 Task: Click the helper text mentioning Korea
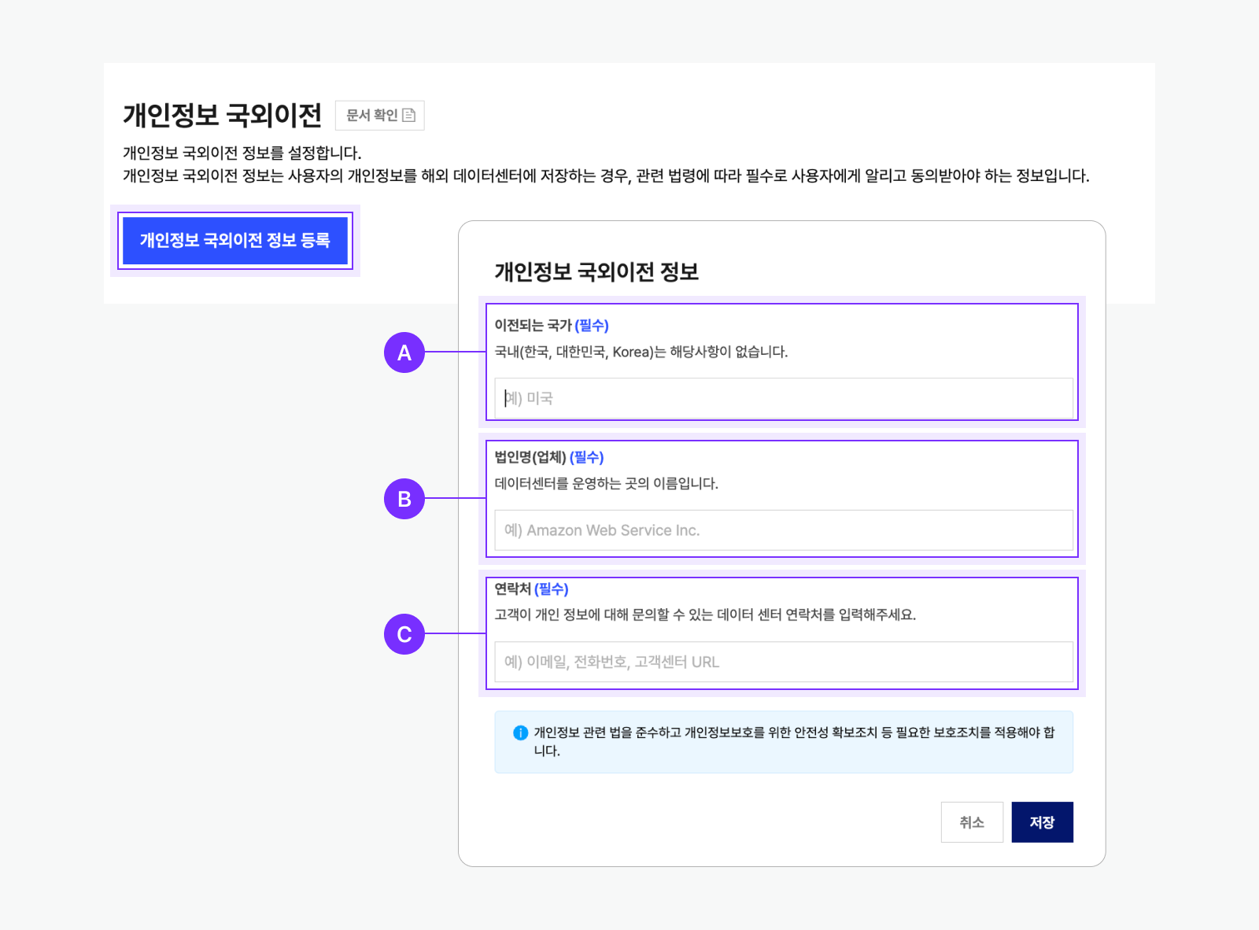pos(641,352)
